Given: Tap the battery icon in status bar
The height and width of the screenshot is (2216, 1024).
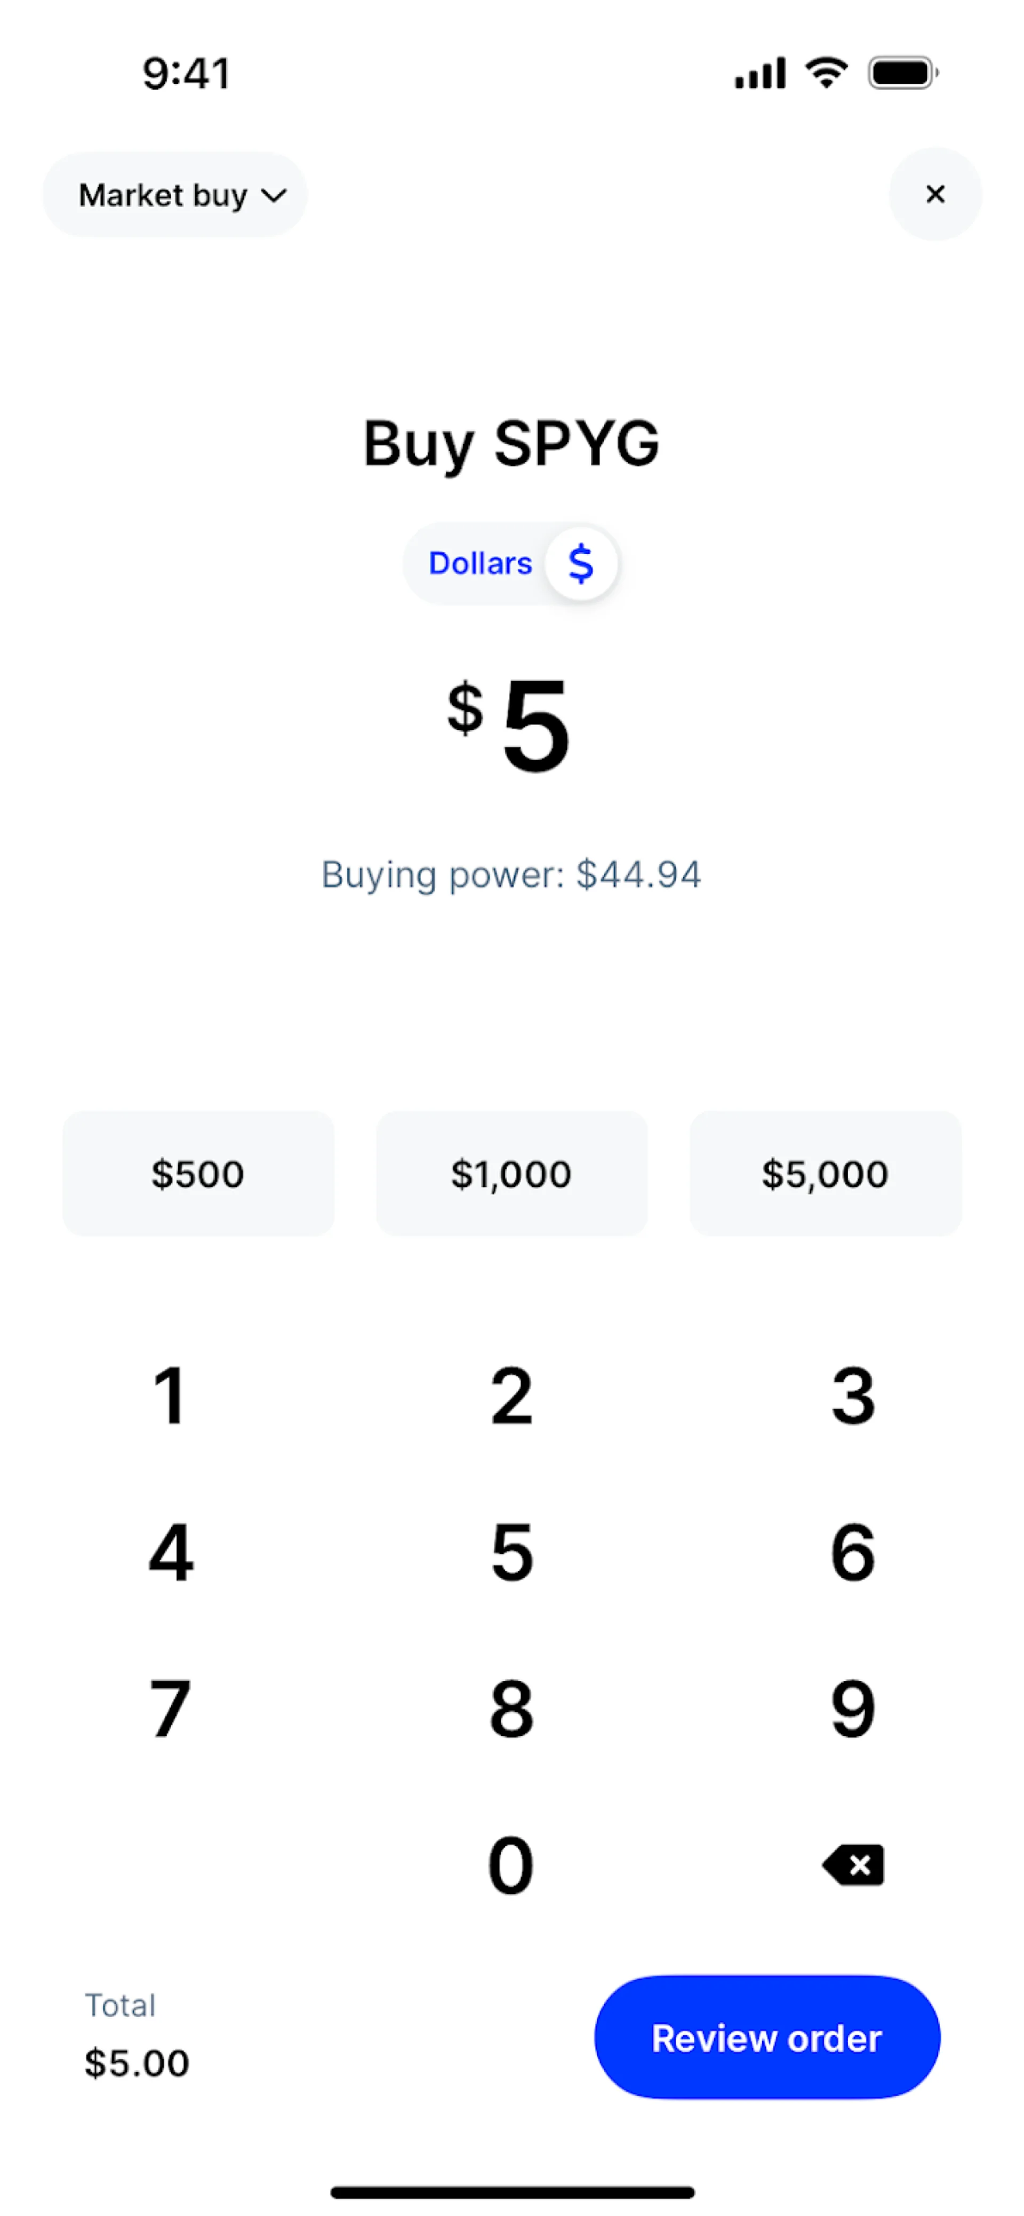Looking at the screenshot, I should pyautogui.click(x=902, y=73).
